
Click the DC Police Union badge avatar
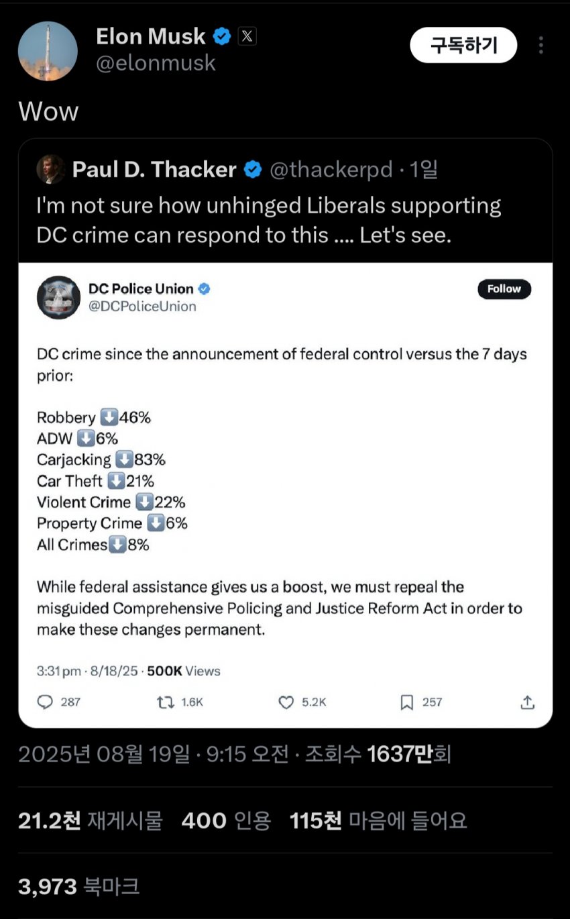point(58,297)
